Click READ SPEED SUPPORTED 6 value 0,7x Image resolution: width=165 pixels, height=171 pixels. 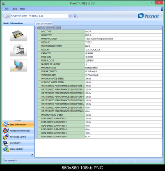[88, 137]
